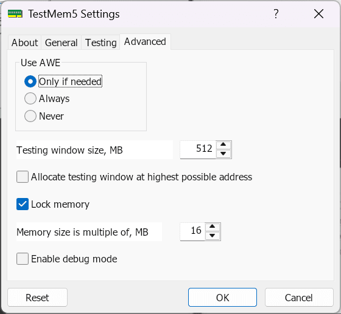
Task: Close the TestMem5 Settings dialog
Action: [x=318, y=14]
